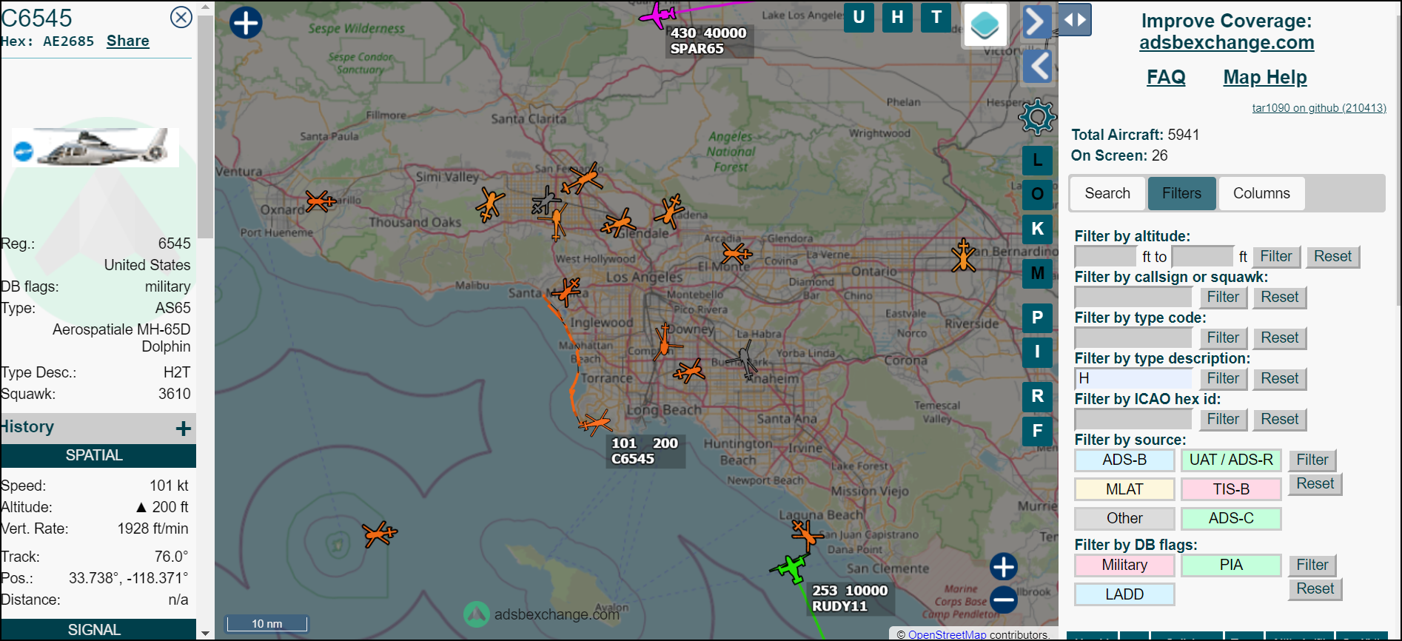
Task: Toggle the O map option button
Action: (x=1038, y=194)
